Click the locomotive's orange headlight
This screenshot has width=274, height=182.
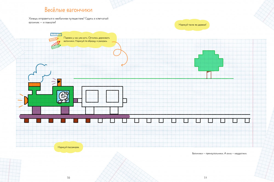tap(26, 100)
